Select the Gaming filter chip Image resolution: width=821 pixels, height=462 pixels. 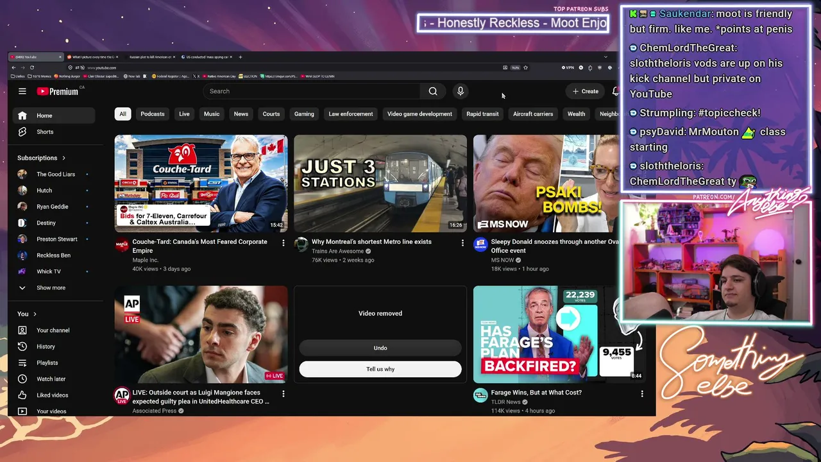304,114
